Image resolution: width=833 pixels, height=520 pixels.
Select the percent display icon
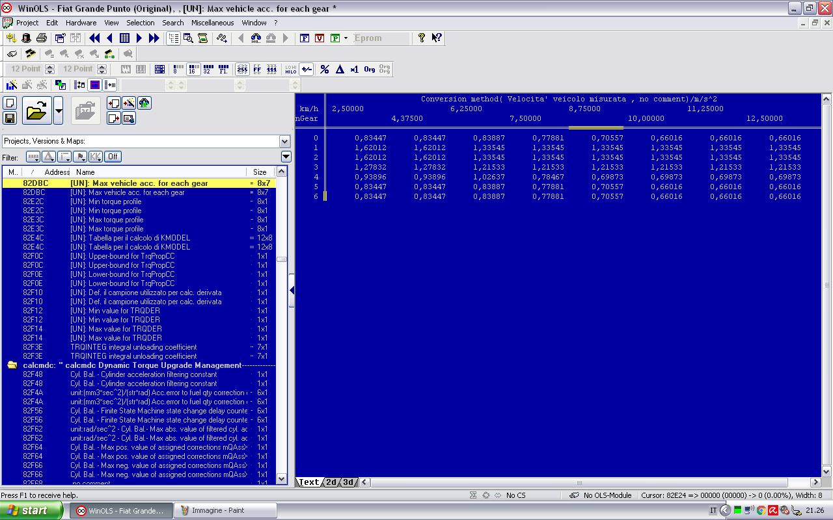pos(324,69)
